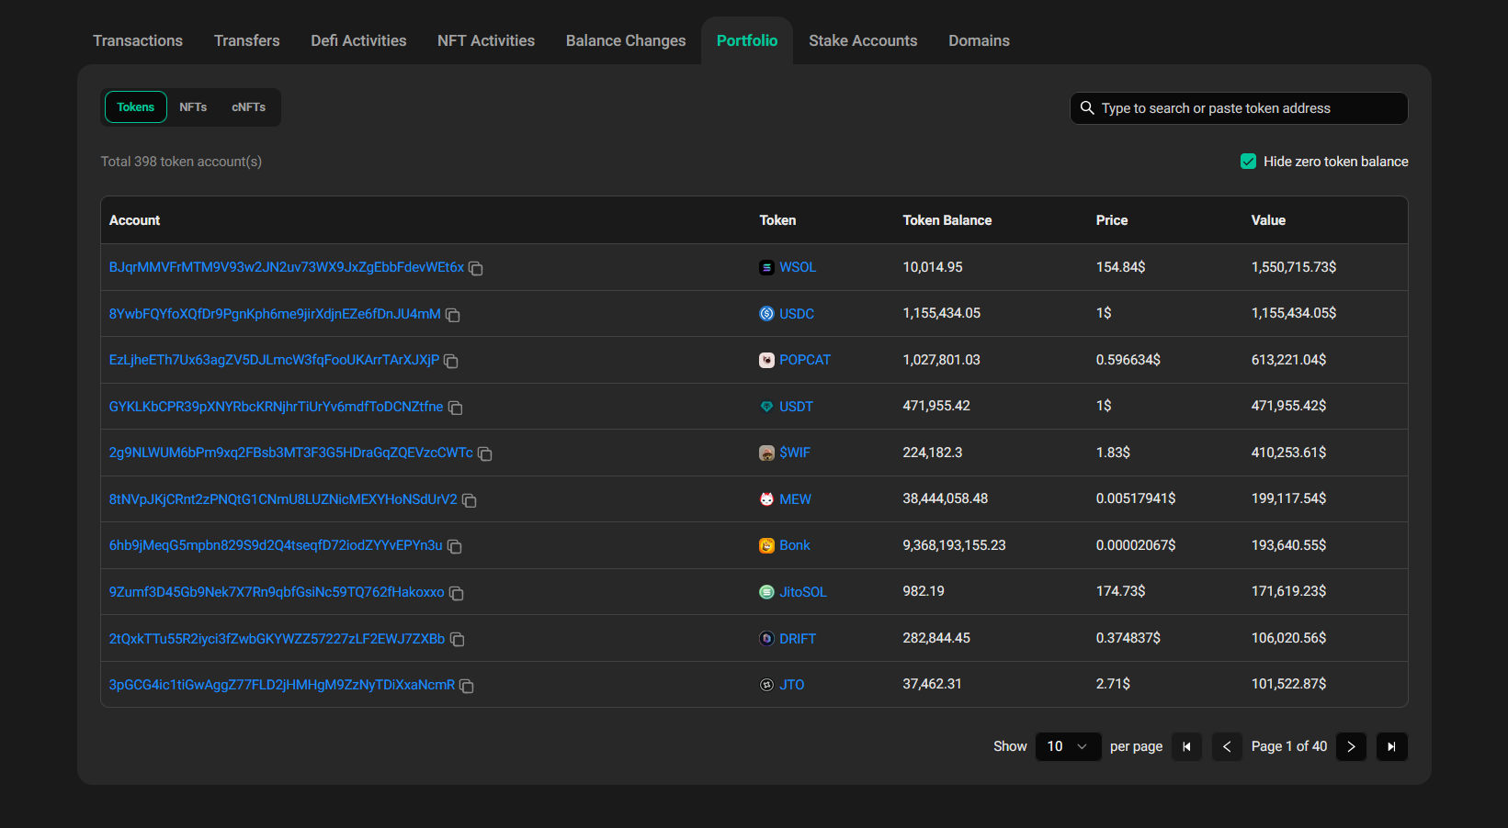Copy the EzLjheETh7 POPCAT account address

451,361
